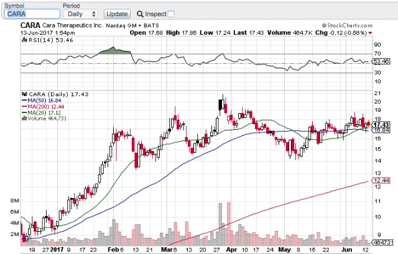
Task: Click the Open 17.68 value
Action: click(146, 33)
